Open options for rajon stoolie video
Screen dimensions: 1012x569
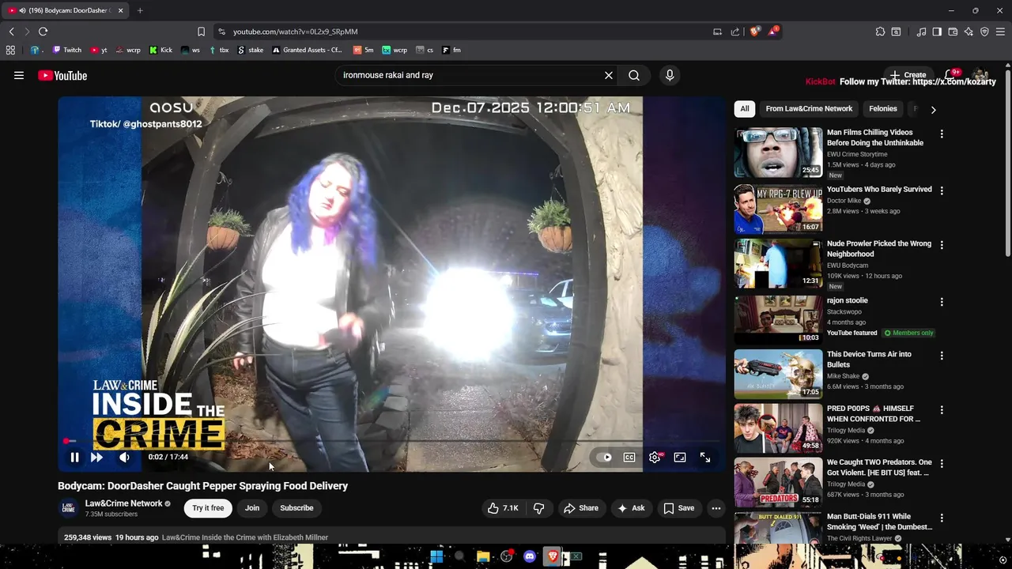click(941, 302)
